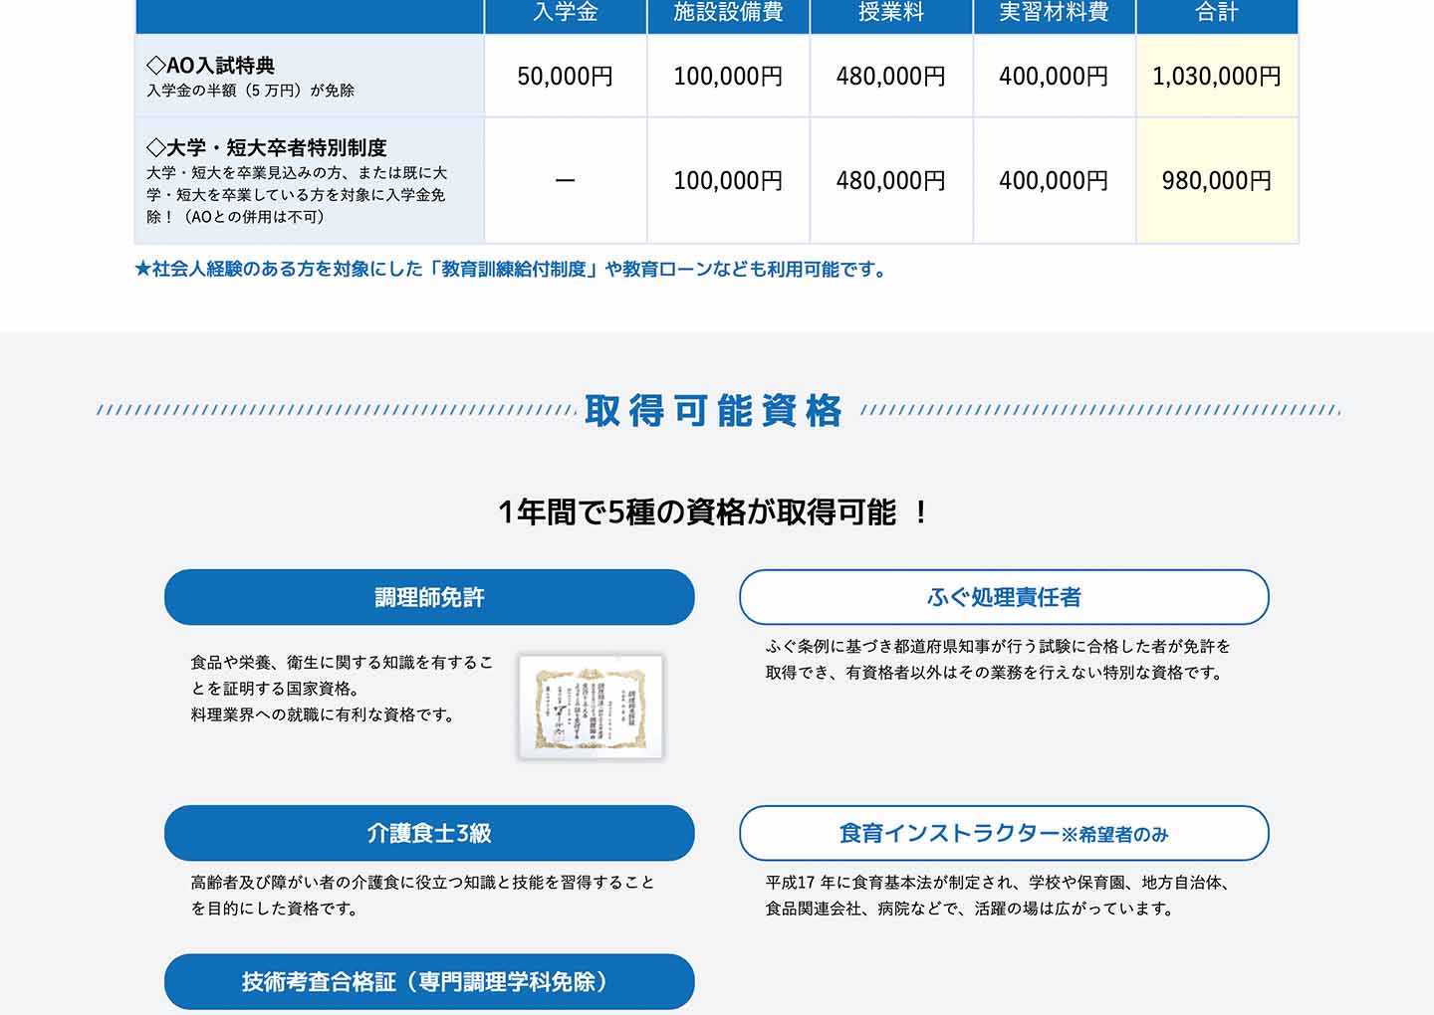
Task: Click the cooking license certificate image
Action: coord(591,708)
